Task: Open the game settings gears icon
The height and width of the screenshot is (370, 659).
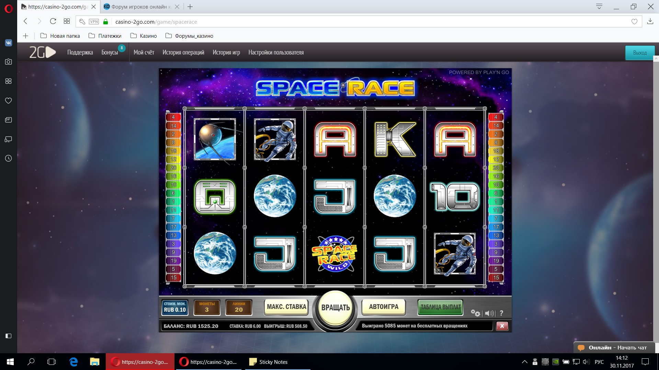Action: (x=475, y=313)
